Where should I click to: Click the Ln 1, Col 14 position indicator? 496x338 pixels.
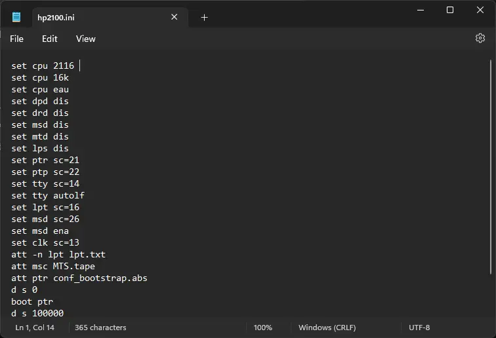pos(35,328)
